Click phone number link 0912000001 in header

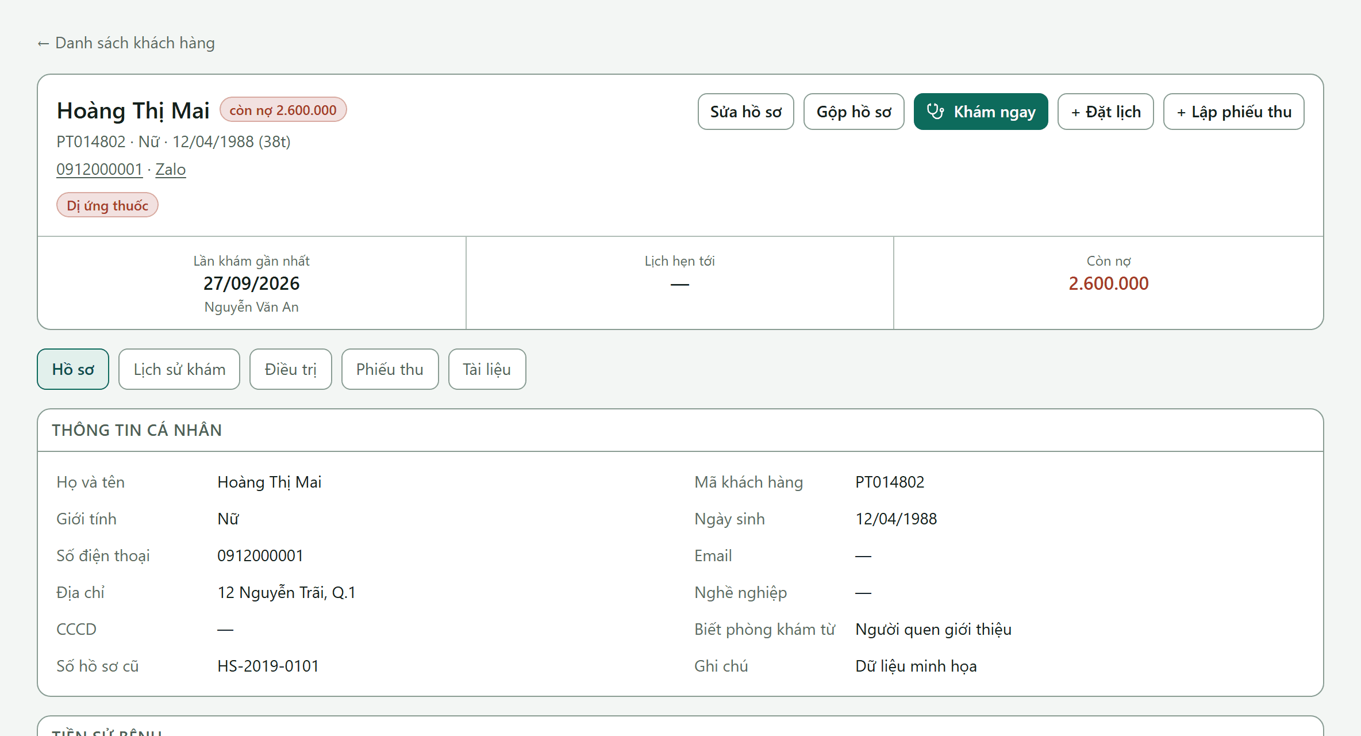tap(99, 169)
